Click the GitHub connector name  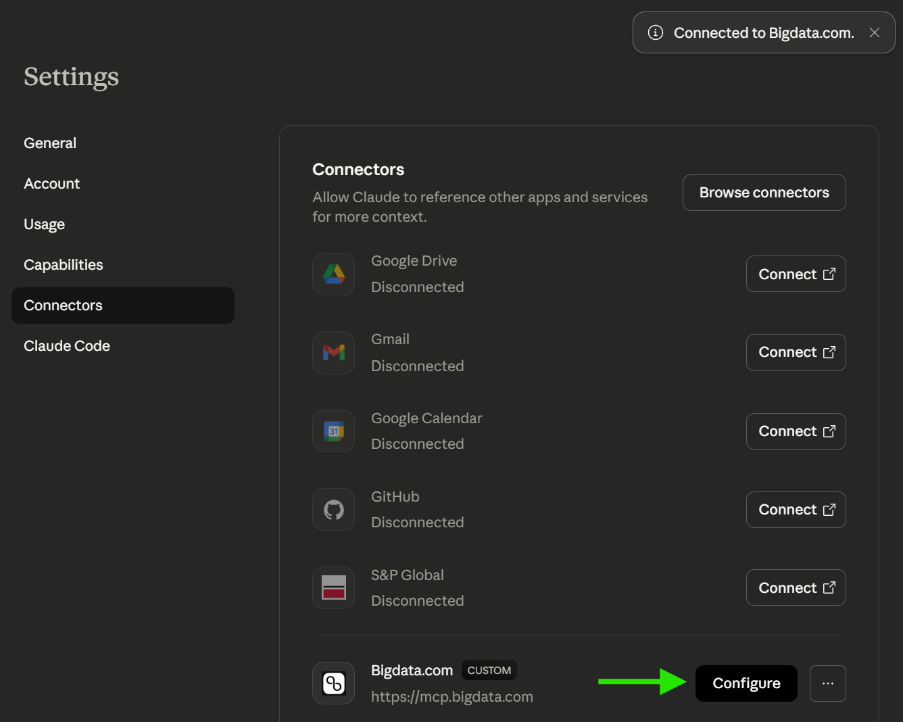click(395, 496)
